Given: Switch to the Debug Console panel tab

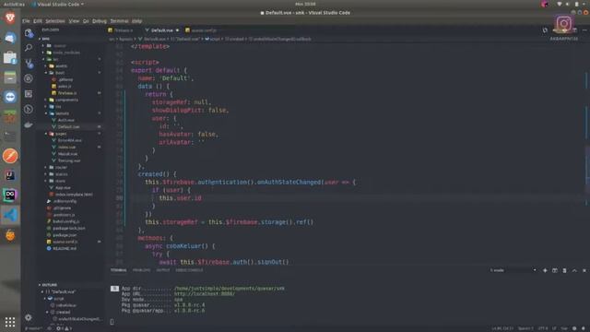Looking at the screenshot, I should [x=189, y=270].
